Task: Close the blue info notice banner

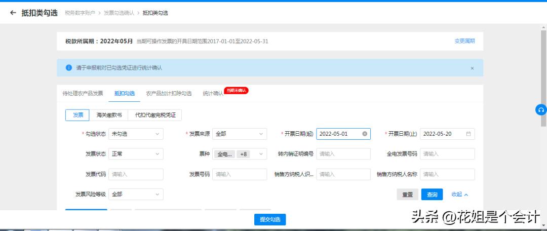Action: (472, 68)
